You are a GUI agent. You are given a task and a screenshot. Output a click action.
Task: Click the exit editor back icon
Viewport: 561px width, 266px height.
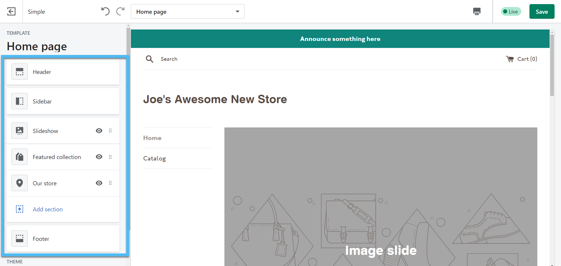(11, 12)
